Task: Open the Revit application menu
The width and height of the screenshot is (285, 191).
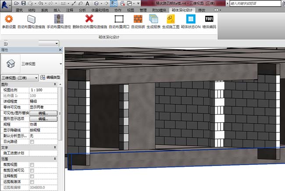Action: 5,5
